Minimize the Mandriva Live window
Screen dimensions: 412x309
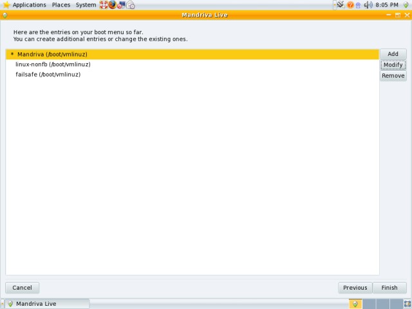[x=389, y=15]
